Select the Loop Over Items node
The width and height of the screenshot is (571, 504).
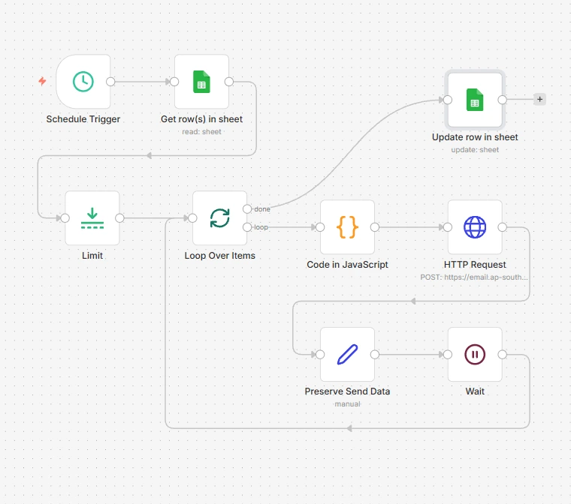[x=220, y=217]
